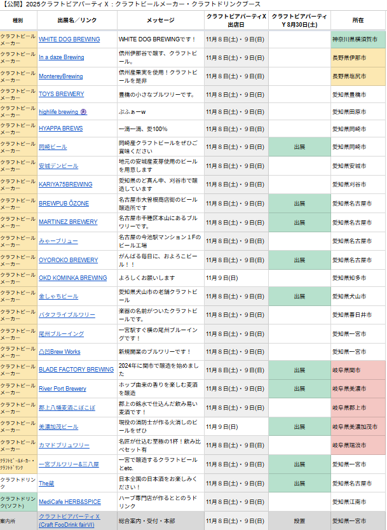Viewport: 387px width, 530px height.
Task: Click the 所在 column header
Action: [358, 20]
